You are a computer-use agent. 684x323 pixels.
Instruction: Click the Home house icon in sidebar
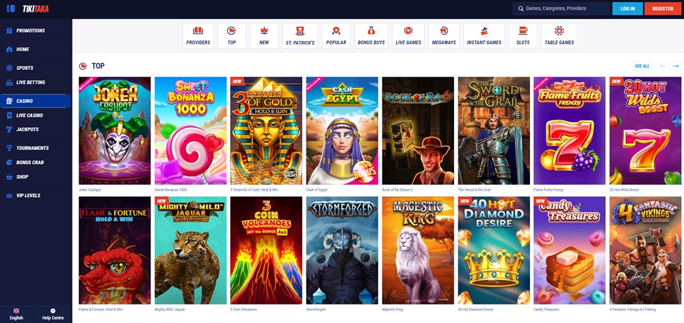(9, 49)
